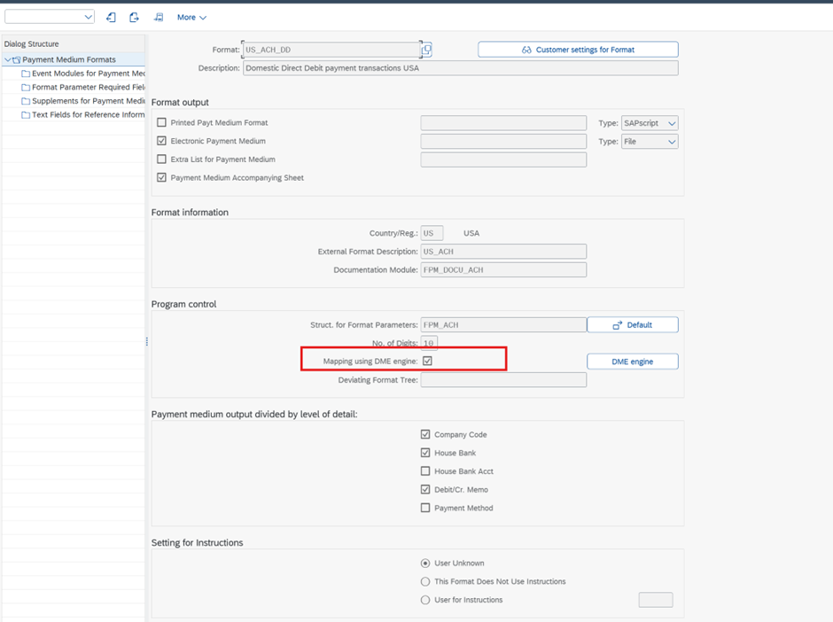Select User for Instructions radio button
Viewport: 833px width, 622px height.
pos(425,600)
